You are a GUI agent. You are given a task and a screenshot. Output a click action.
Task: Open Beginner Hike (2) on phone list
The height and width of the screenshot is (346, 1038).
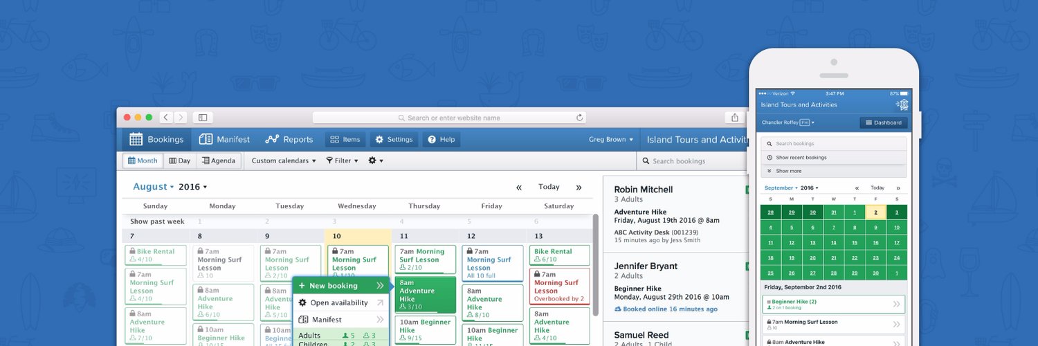[833, 304]
